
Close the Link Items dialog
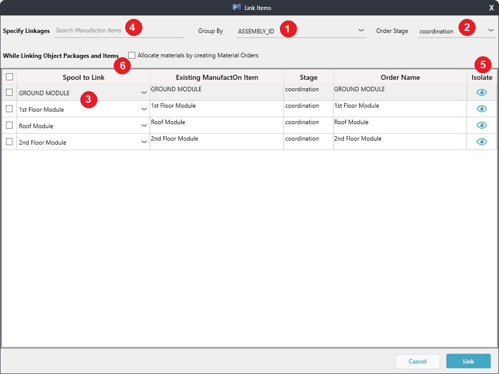tap(492, 7)
